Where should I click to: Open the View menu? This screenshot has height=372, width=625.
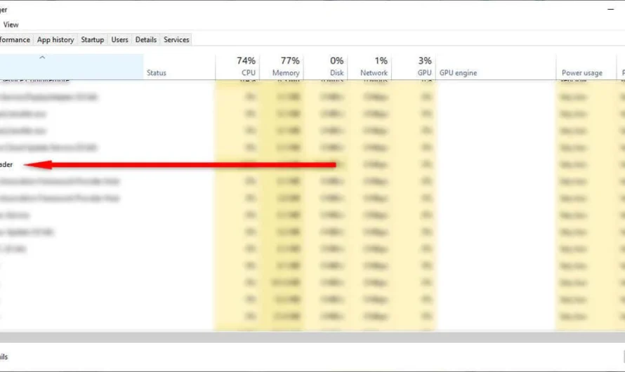point(11,25)
